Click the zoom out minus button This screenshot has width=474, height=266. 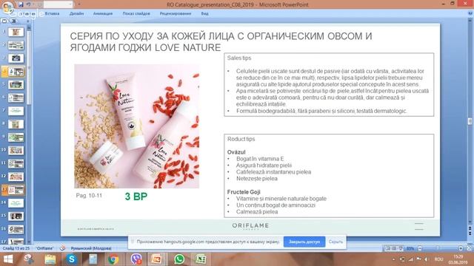point(420,248)
